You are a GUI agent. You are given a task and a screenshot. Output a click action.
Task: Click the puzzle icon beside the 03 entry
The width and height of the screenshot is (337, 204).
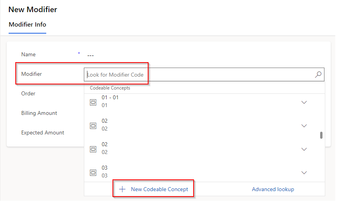click(93, 173)
